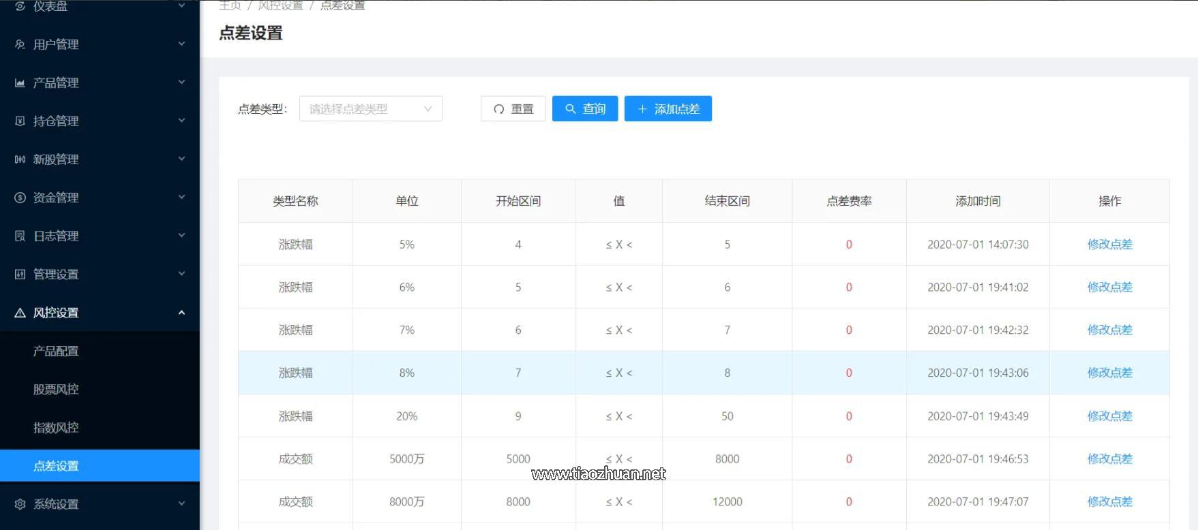The width and height of the screenshot is (1198, 530).
Task: Click the timestamp 2020-07-01 14:07:30
Action: pos(978,245)
